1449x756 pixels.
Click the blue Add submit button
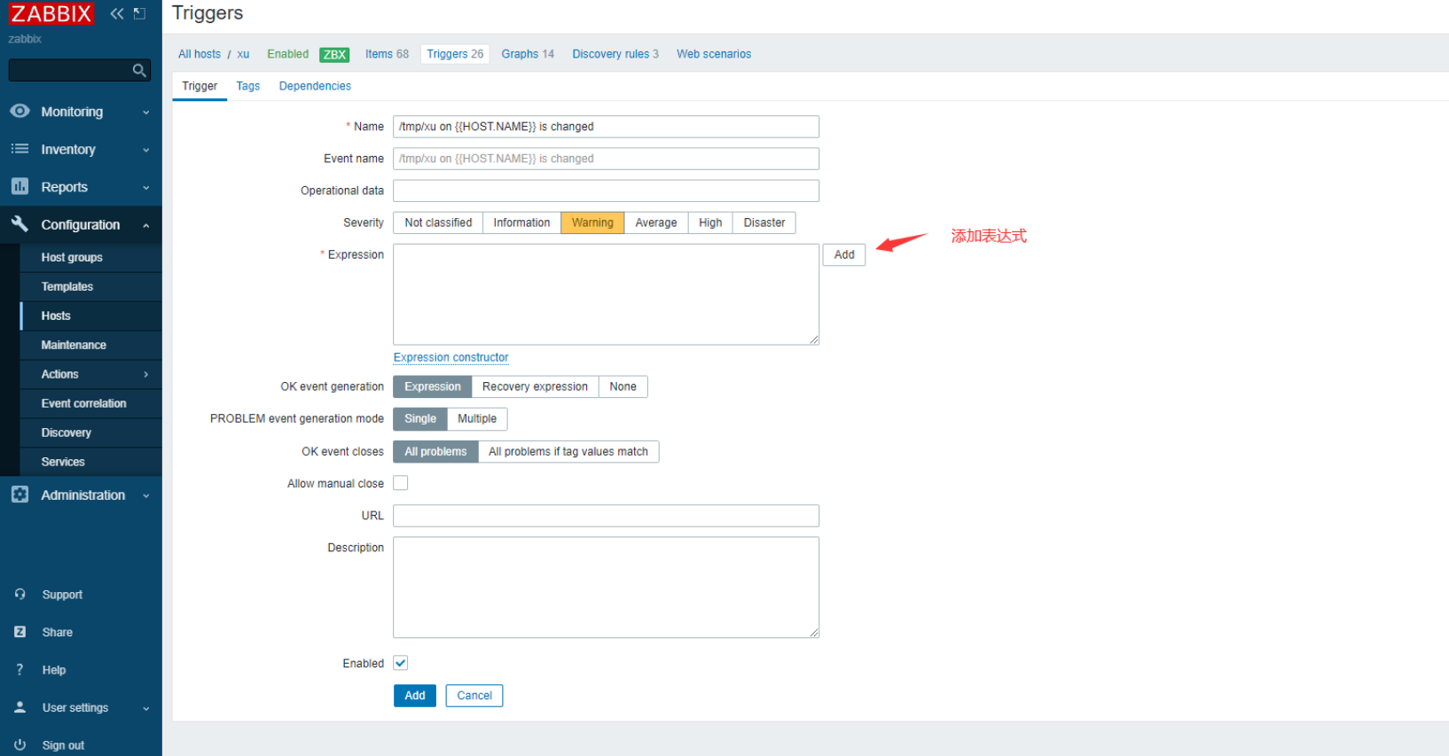[415, 696]
